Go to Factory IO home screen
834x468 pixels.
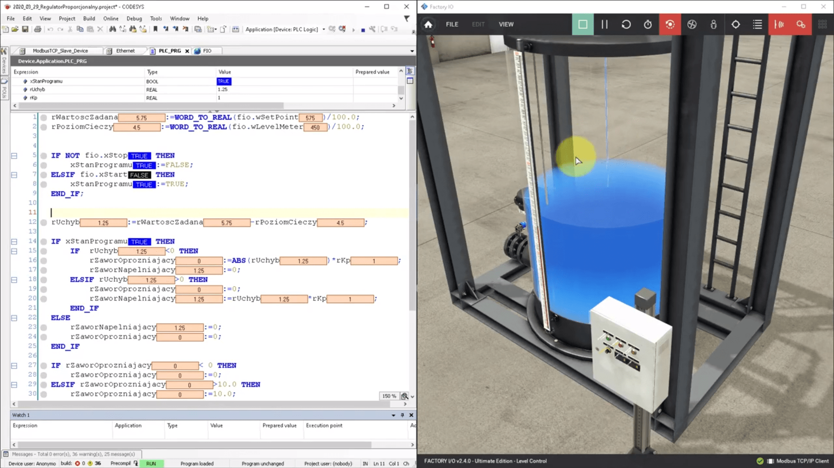click(428, 24)
